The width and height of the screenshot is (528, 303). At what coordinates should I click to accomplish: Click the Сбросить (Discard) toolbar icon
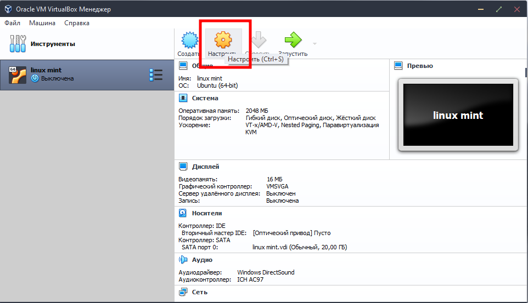pyautogui.click(x=258, y=40)
